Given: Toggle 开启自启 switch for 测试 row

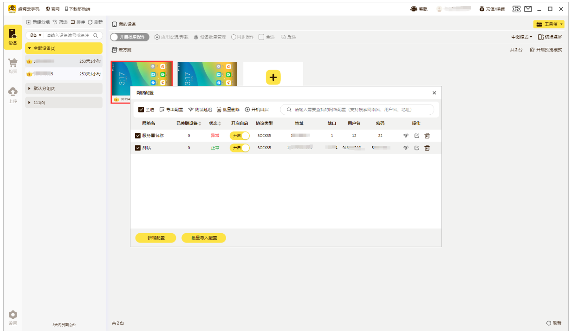Looking at the screenshot, I should pos(240,148).
